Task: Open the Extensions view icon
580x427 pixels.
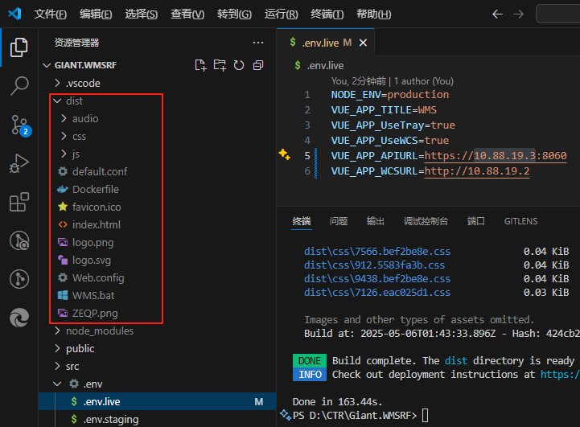Action: (x=19, y=202)
